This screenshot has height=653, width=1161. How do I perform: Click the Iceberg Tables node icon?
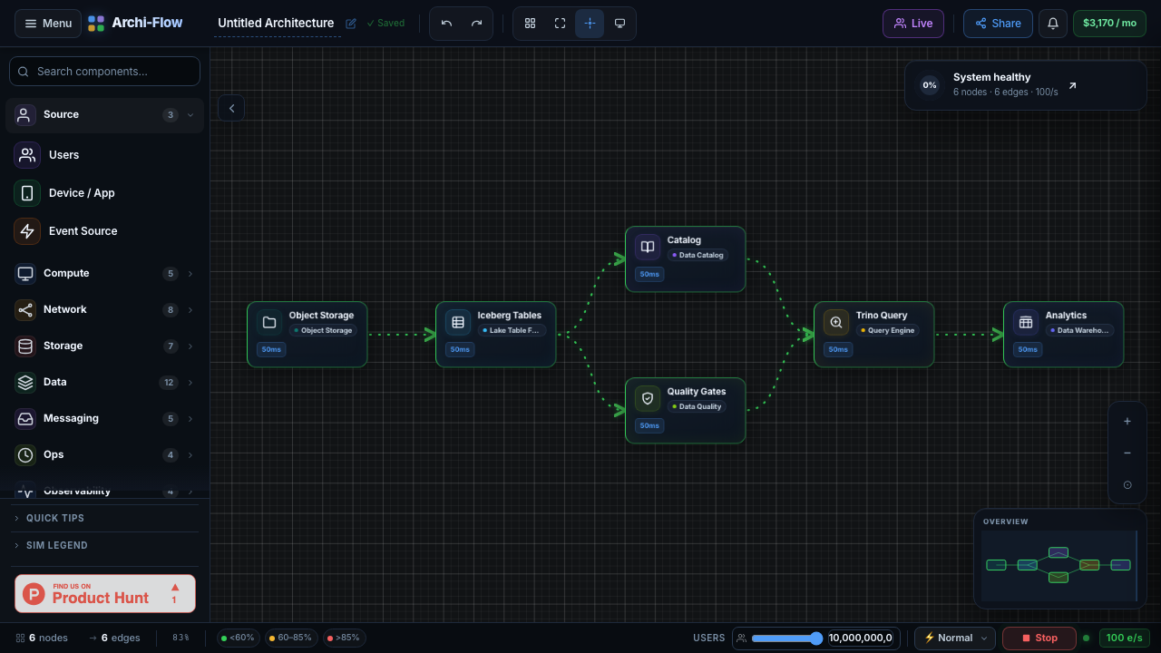[x=458, y=323]
